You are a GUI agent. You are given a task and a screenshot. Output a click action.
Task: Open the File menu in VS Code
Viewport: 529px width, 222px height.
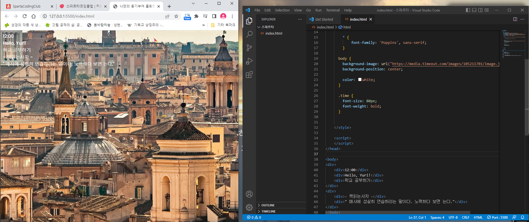257,10
